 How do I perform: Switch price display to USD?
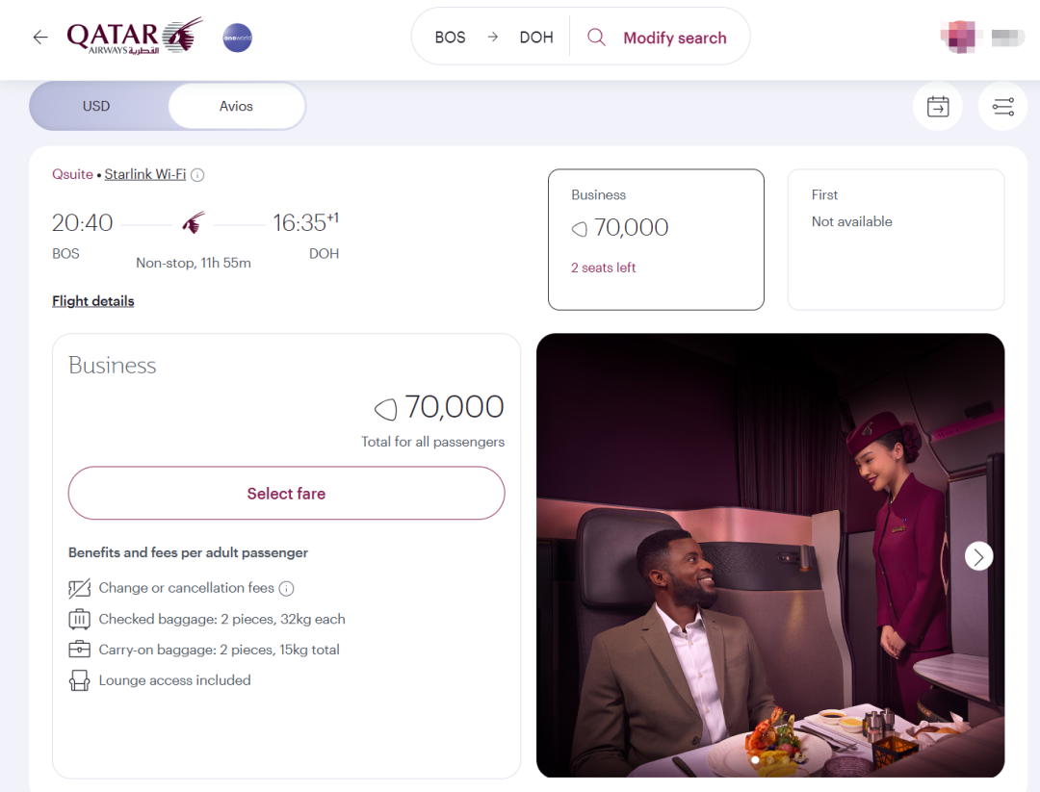[x=96, y=106]
